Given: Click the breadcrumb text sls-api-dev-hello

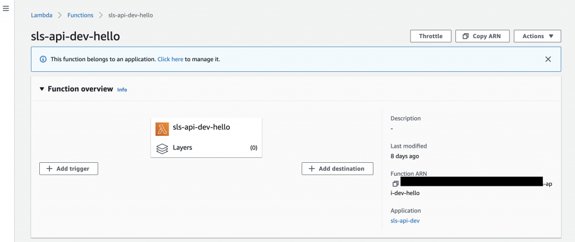Looking at the screenshot, I should click(130, 15).
